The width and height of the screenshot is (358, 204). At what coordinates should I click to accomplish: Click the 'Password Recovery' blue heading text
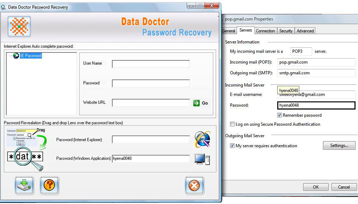pyautogui.click(x=177, y=33)
